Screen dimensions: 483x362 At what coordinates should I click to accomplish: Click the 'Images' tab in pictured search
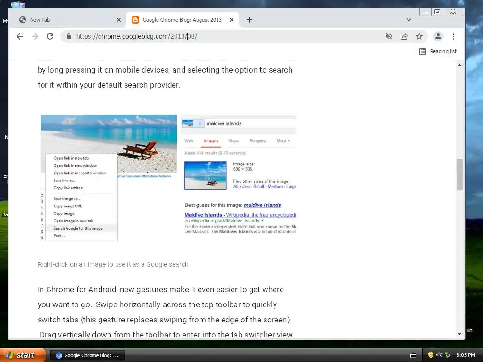coord(211,140)
